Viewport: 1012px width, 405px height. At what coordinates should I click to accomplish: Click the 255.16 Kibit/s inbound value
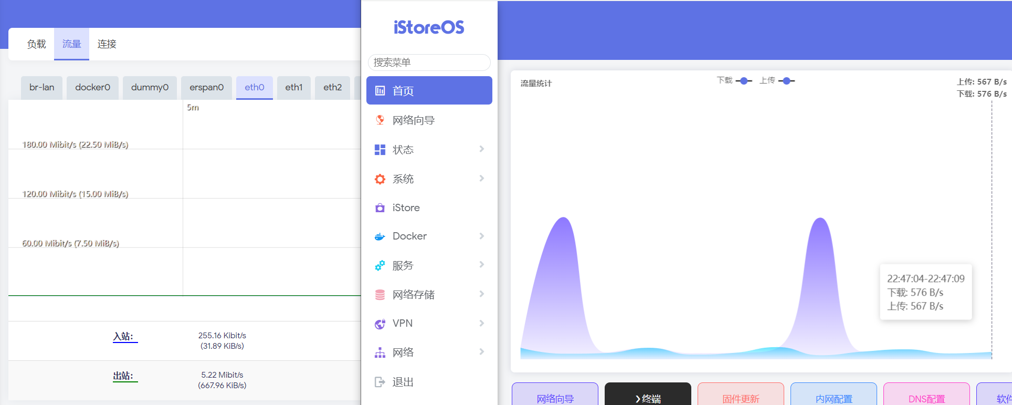coord(222,336)
